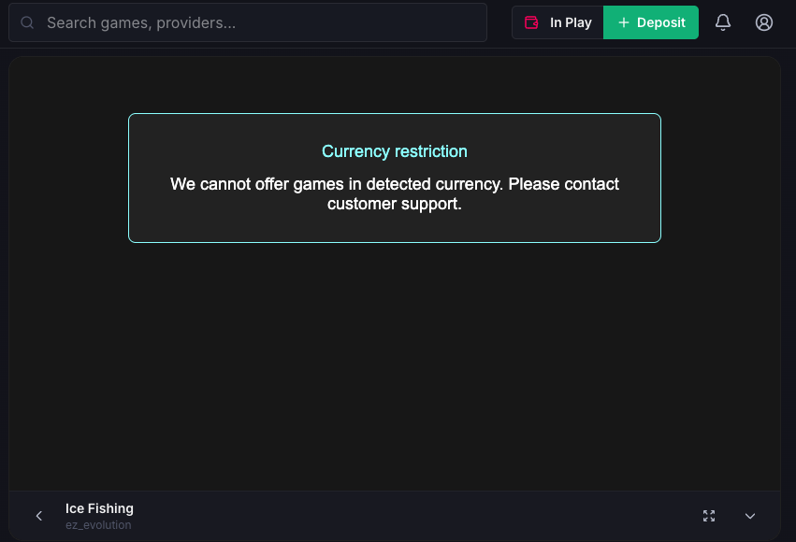Click the Ice Fishing game title

99,508
